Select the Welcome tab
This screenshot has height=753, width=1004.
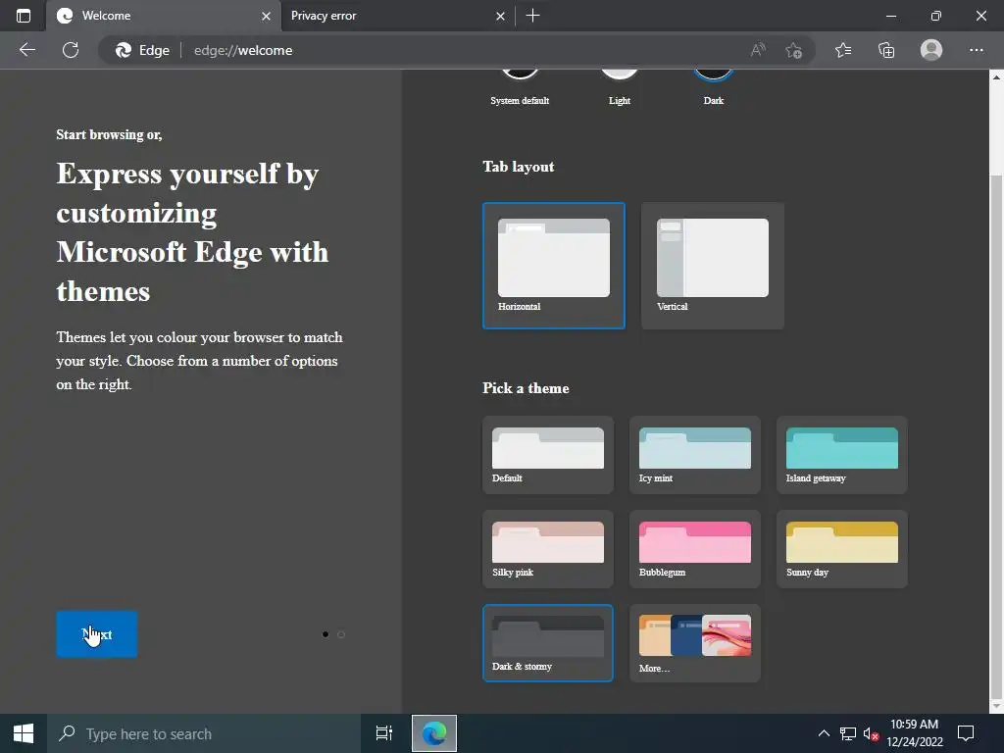coord(164,16)
